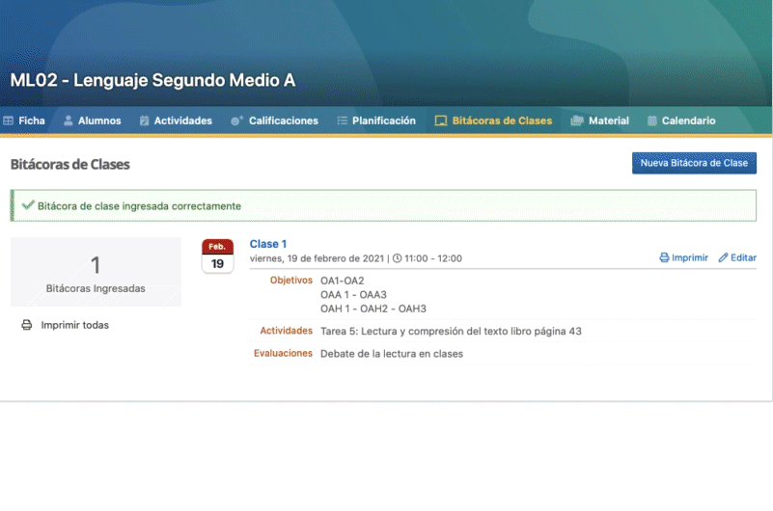
Task: Click the Bitácoras de Clases book icon
Action: (441, 121)
